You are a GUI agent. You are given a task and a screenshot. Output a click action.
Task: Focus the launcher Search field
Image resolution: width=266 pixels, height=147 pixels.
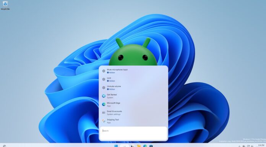pos(133,133)
